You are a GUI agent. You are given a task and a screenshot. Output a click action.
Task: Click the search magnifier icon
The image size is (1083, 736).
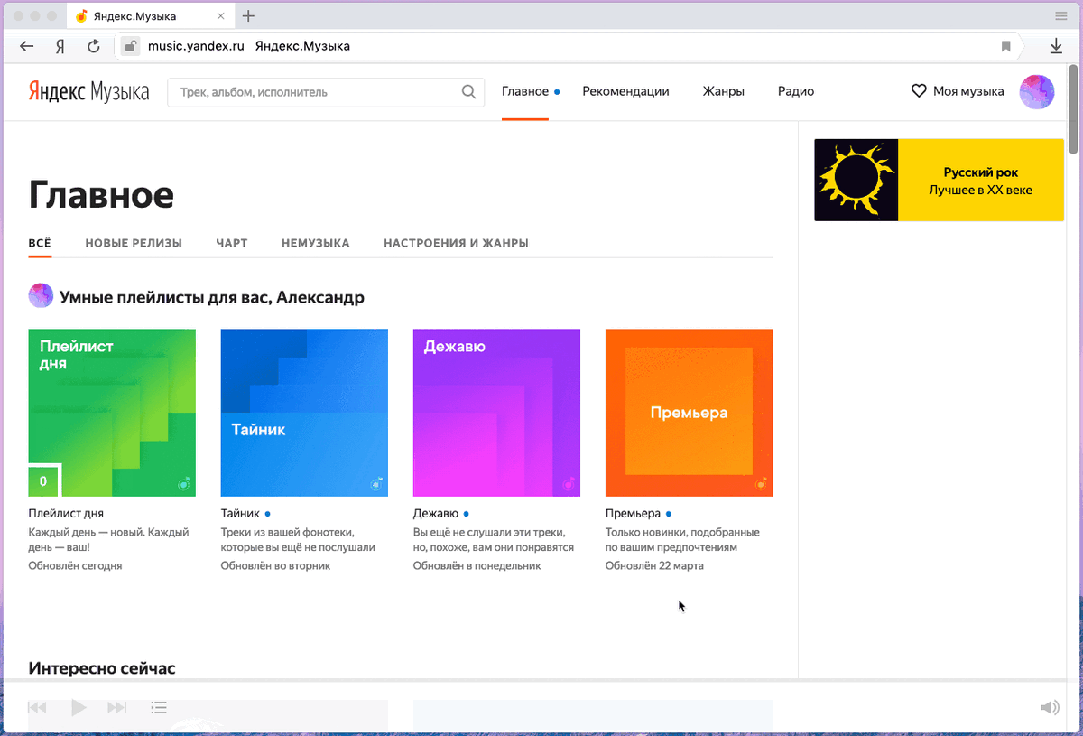[468, 91]
